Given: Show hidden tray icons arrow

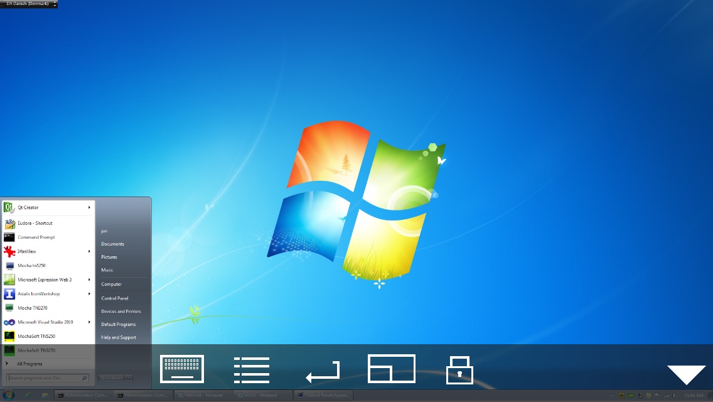Looking at the screenshot, I should tap(613, 396).
